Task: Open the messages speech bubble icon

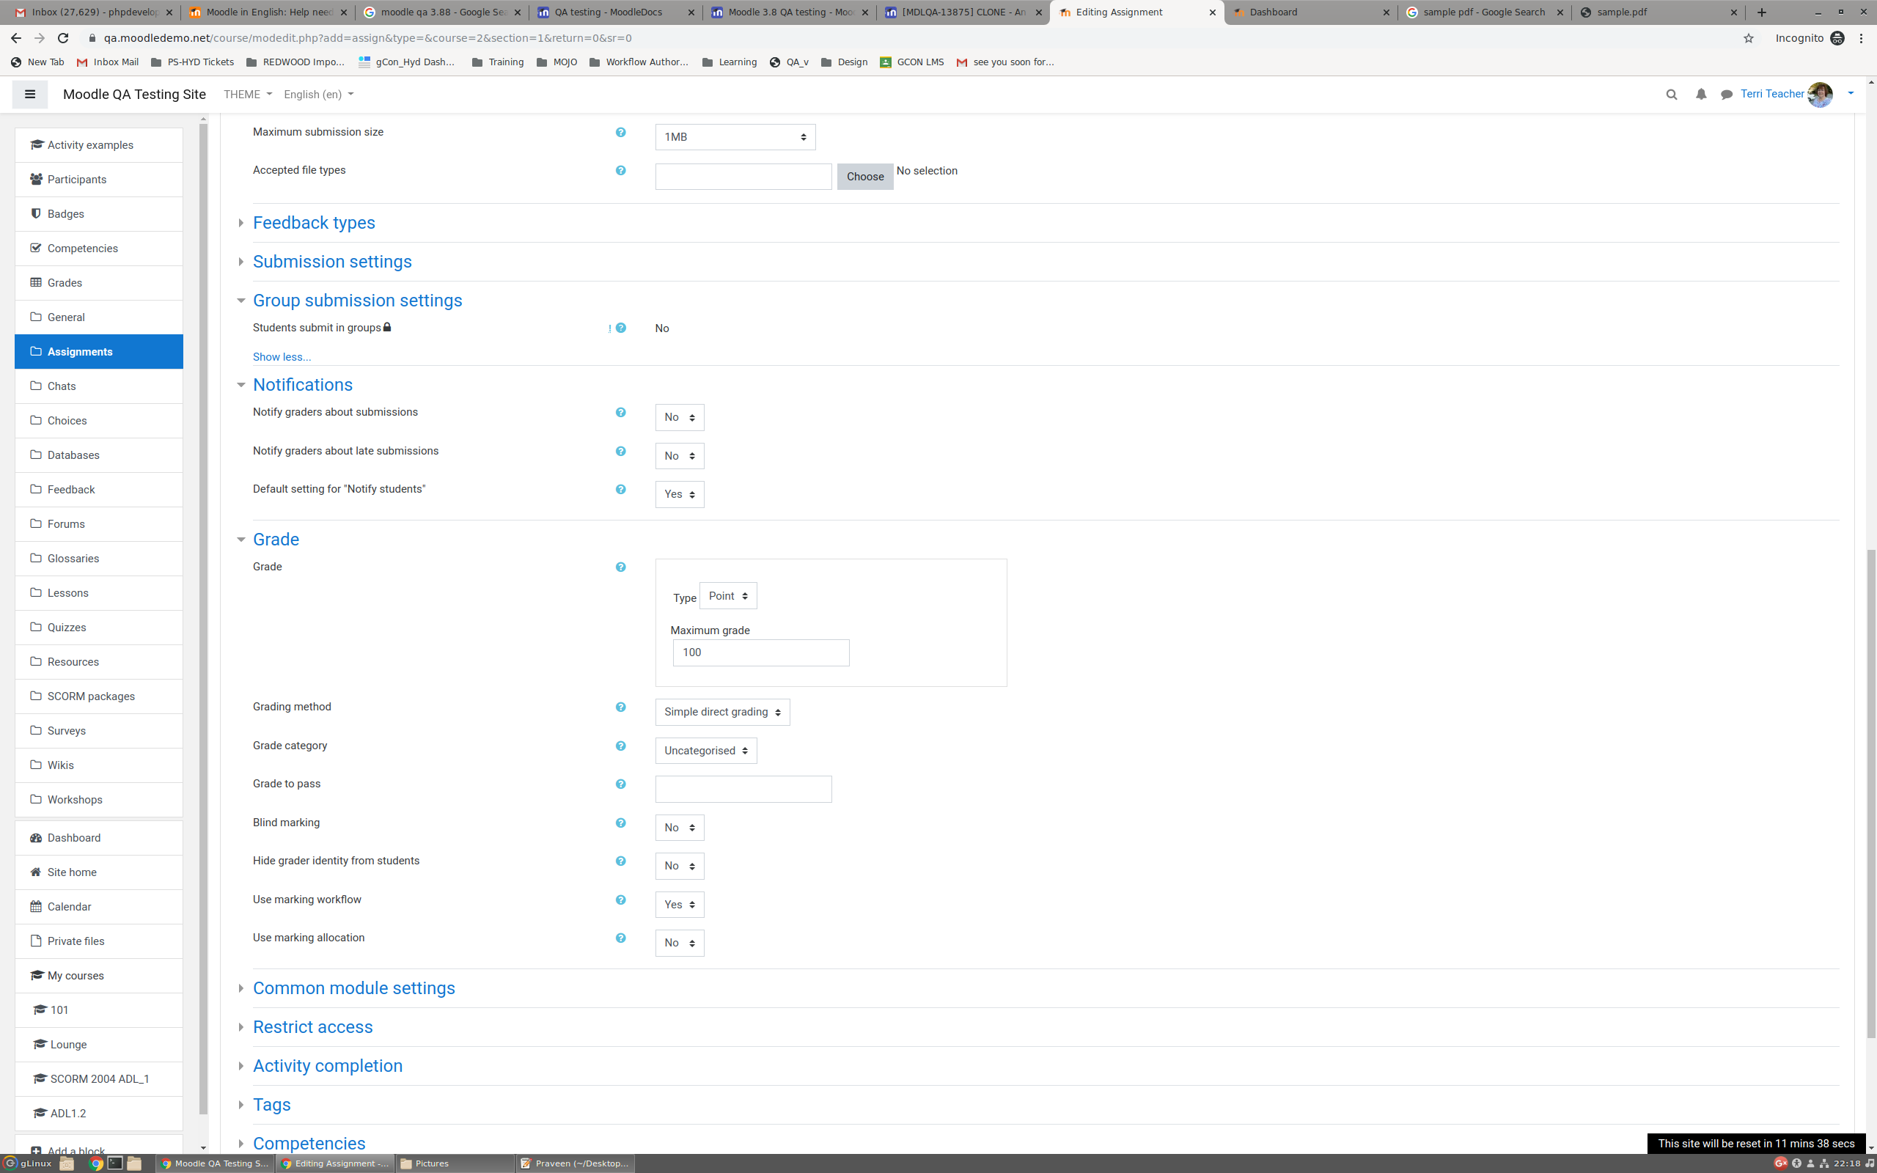Action: (x=1727, y=95)
